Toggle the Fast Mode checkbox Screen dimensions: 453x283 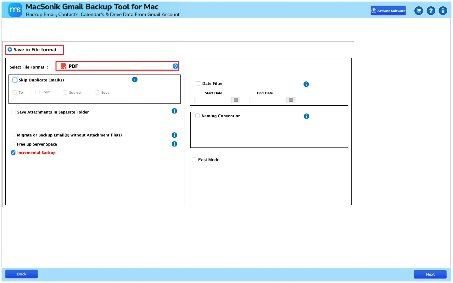coord(194,160)
